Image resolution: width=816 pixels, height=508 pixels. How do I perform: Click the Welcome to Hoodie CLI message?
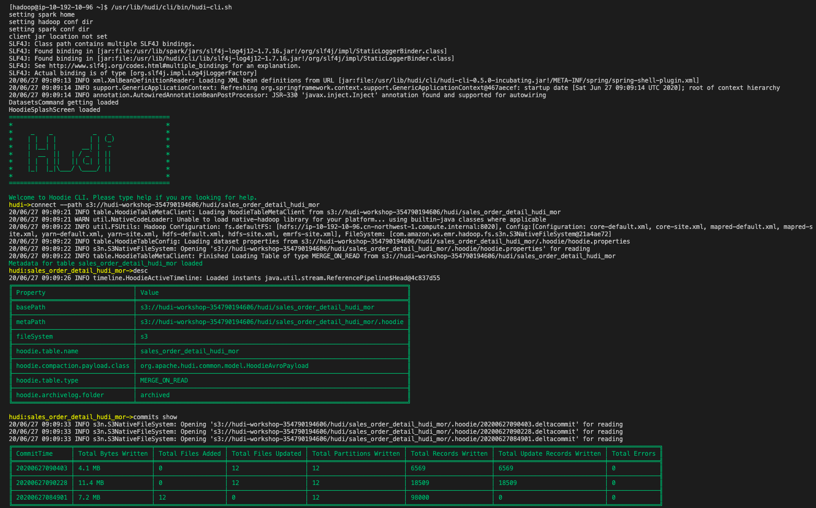[133, 198]
